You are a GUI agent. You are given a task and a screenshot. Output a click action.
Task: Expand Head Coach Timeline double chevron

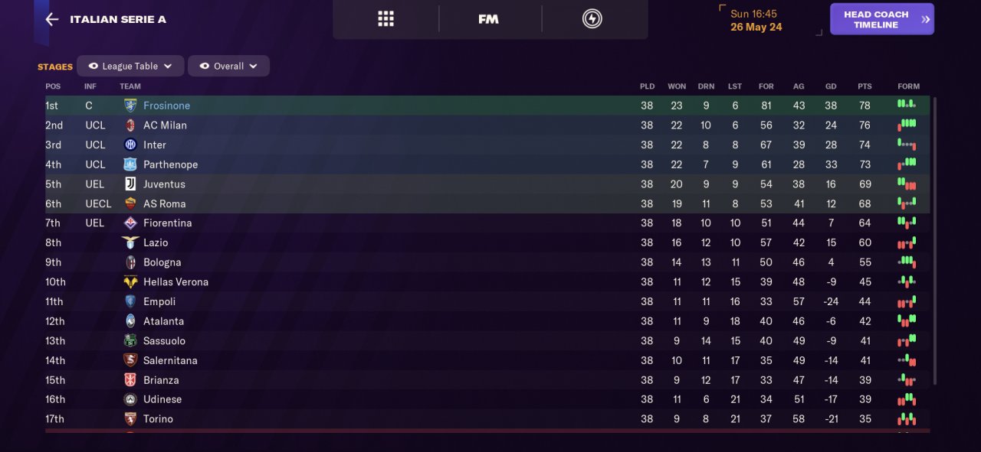926,20
